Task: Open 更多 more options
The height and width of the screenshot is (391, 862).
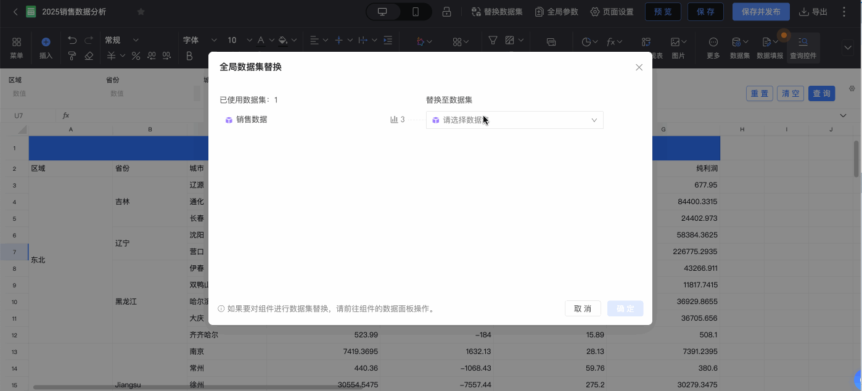Action: pyautogui.click(x=713, y=47)
